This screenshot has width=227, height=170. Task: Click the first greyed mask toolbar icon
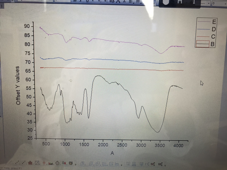point(128,164)
